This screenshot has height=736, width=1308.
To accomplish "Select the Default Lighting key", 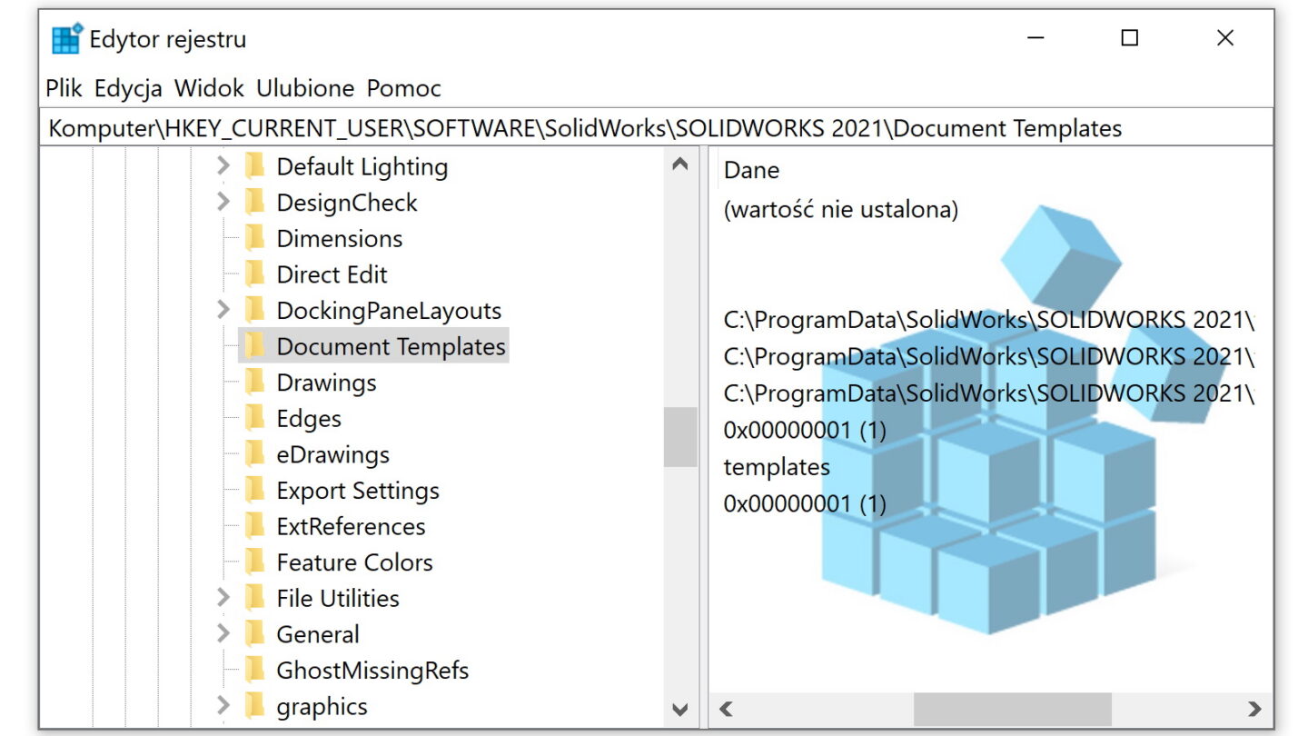I will pyautogui.click(x=362, y=166).
